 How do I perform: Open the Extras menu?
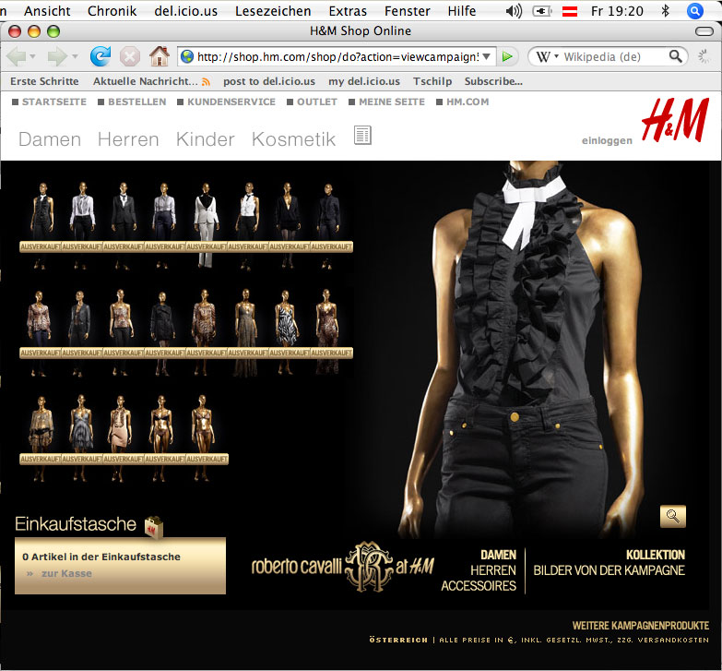(347, 11)
